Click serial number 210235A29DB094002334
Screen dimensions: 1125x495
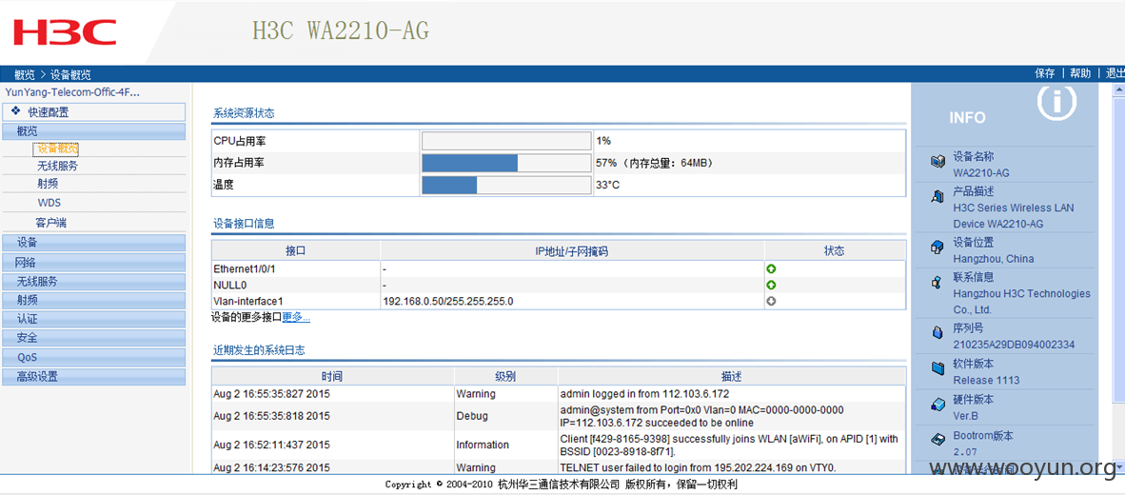tap(1014, 345)
